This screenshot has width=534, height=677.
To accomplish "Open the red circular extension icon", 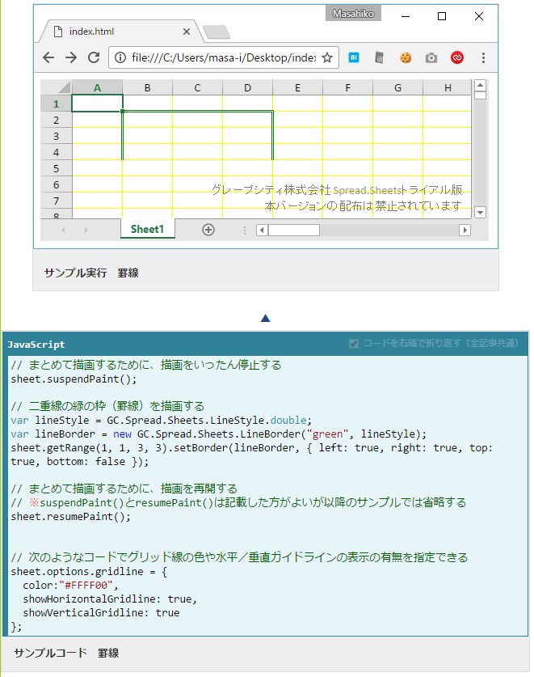I will 457,57.
